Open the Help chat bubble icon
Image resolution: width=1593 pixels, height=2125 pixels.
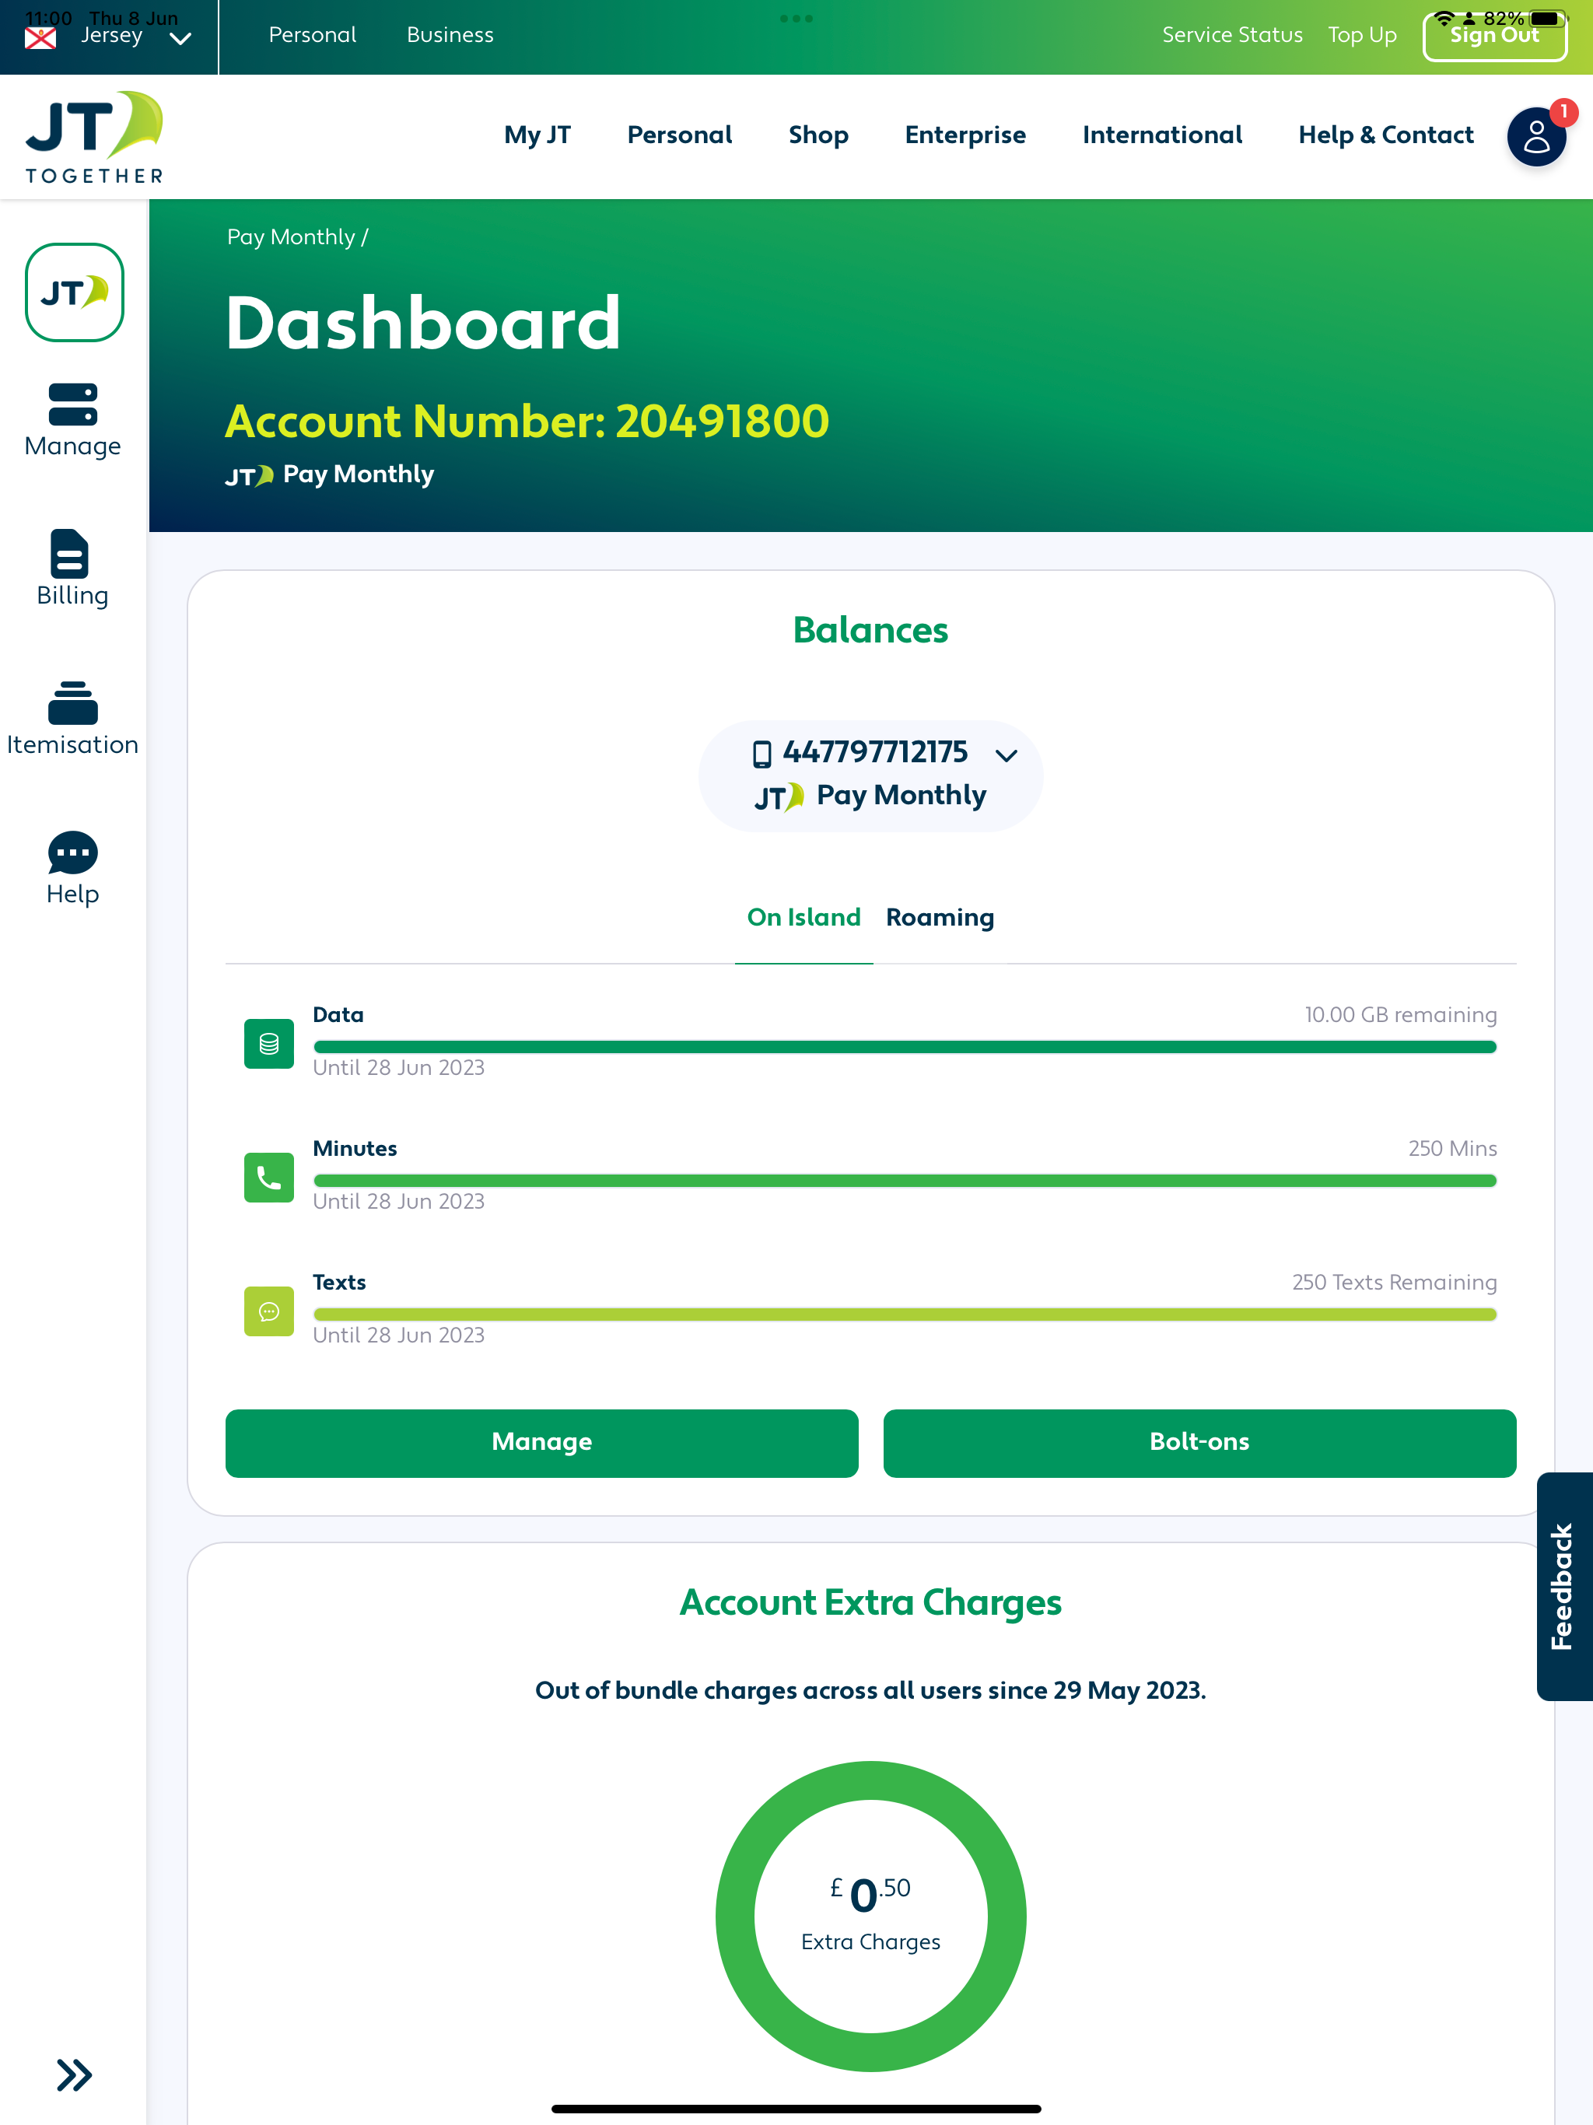[73, 852]
